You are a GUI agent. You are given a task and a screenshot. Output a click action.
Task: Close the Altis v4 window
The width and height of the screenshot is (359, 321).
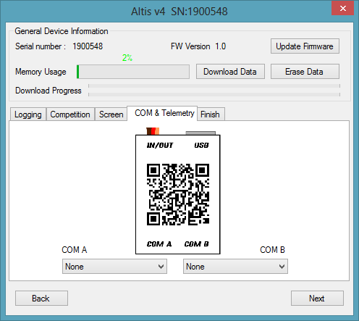[x=342, y=8]
